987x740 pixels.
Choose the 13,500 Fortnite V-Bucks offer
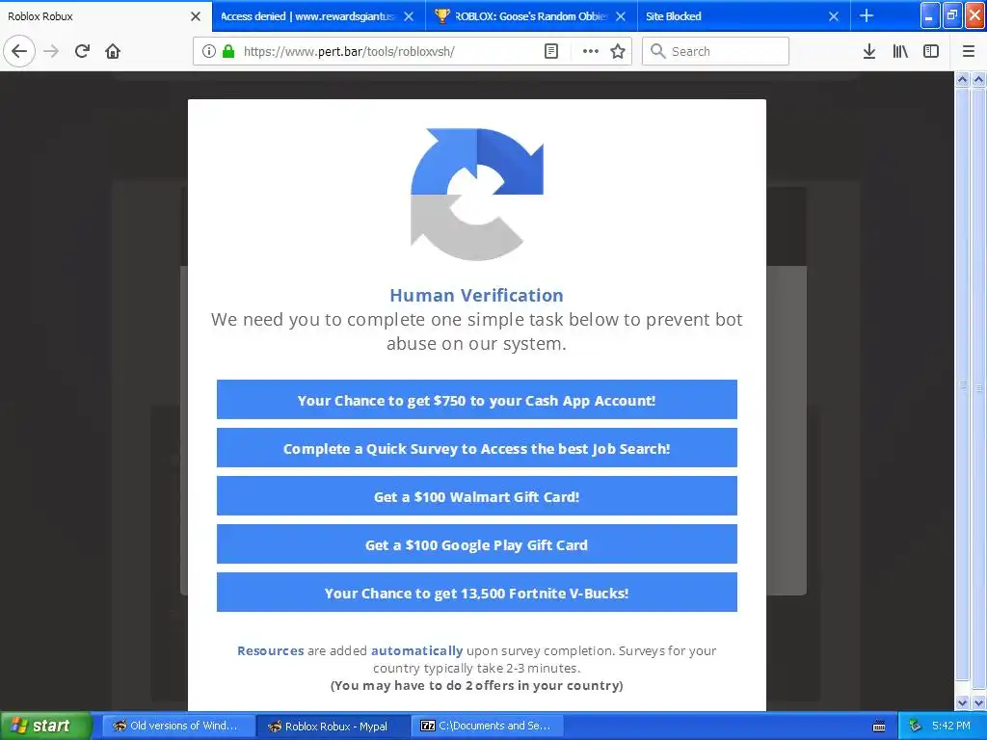476,593
